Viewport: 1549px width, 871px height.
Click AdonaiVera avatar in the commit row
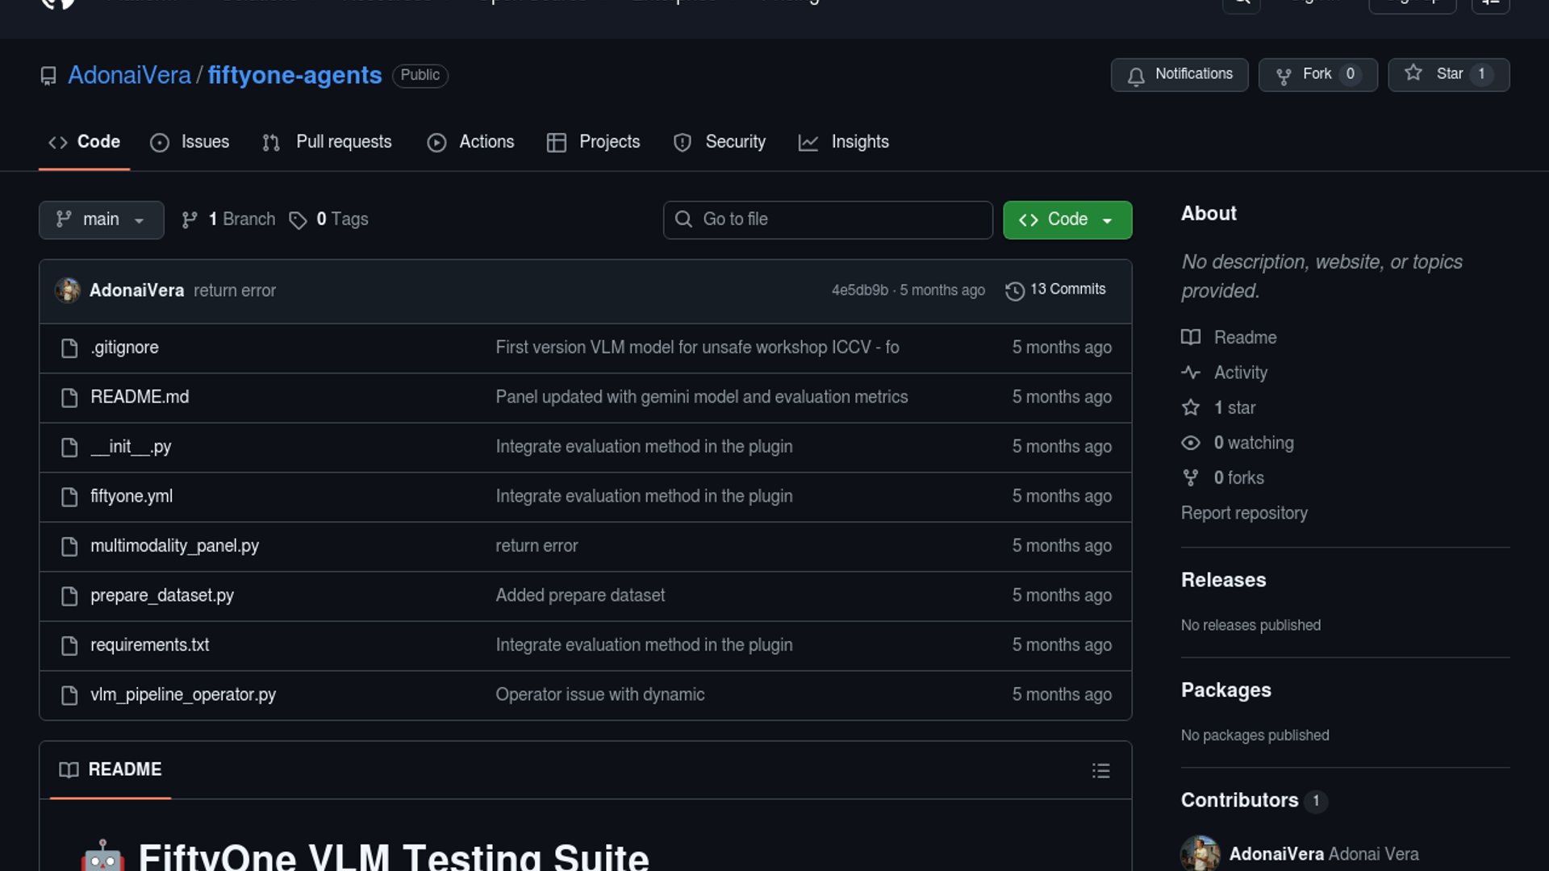point(68,290)
